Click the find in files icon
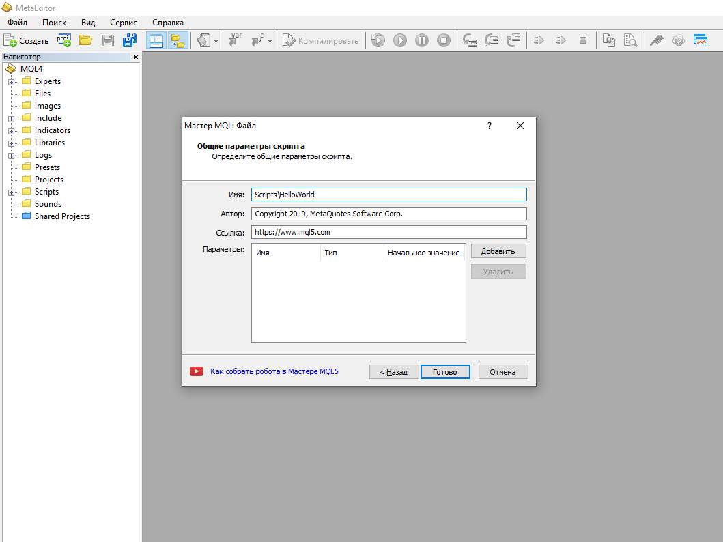This screenshot has height=542, width=723. pos(629,40)
